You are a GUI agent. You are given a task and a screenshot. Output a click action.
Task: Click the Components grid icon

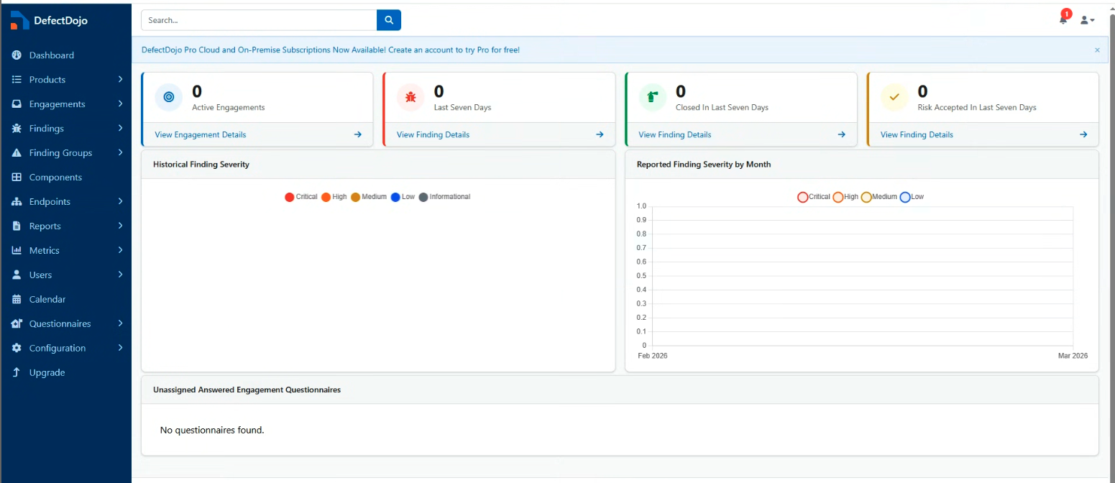(16, 177)
